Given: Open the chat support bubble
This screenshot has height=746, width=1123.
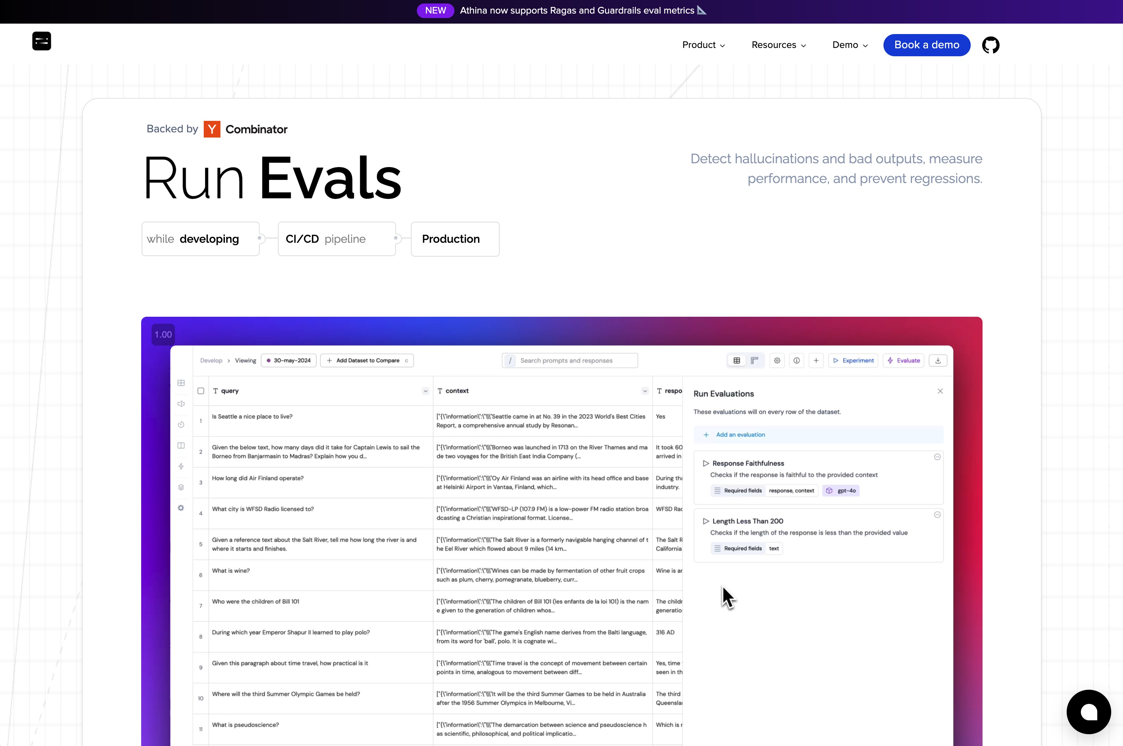Looking at the screenshot, I should click(1089, 712).
